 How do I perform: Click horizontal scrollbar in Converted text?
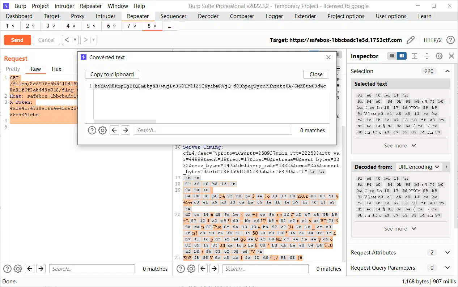[125, 121]
